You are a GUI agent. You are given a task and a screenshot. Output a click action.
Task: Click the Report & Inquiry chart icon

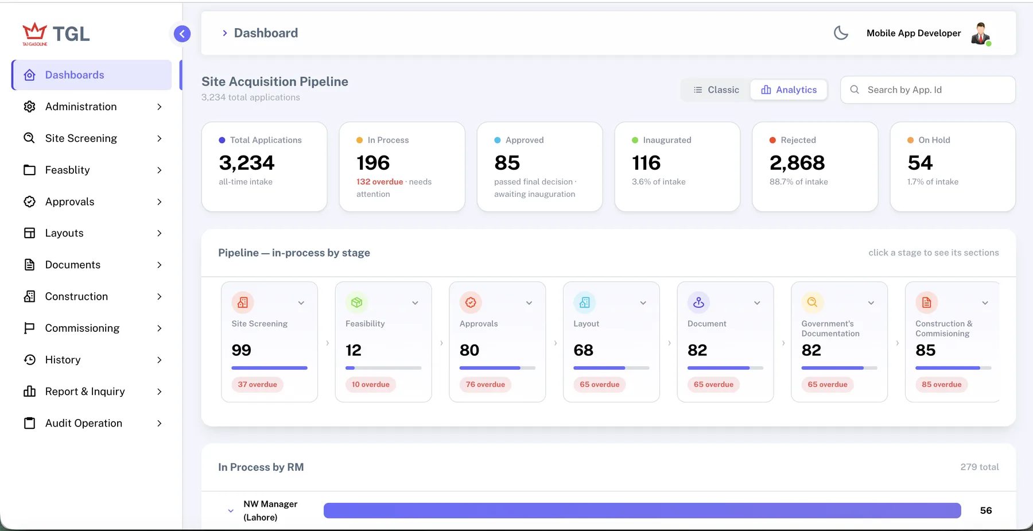[x=30, y=392]
